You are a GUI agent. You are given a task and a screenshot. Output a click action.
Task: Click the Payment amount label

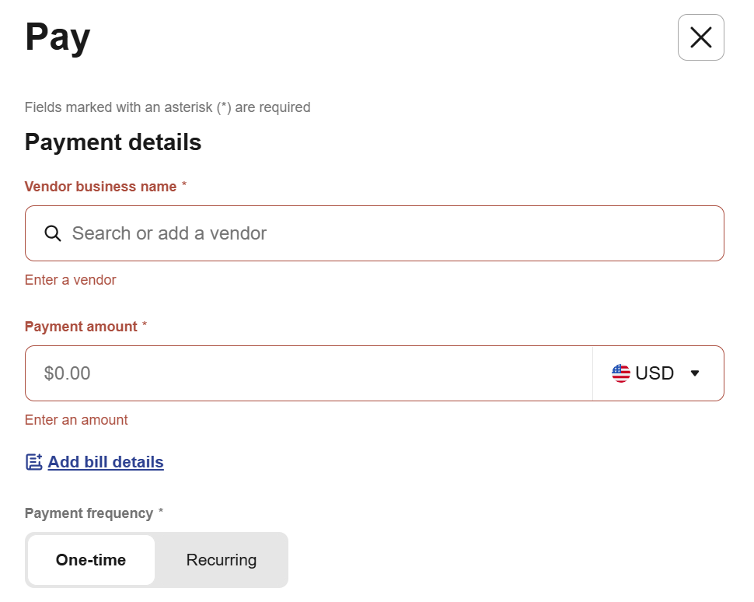(81, 327)
